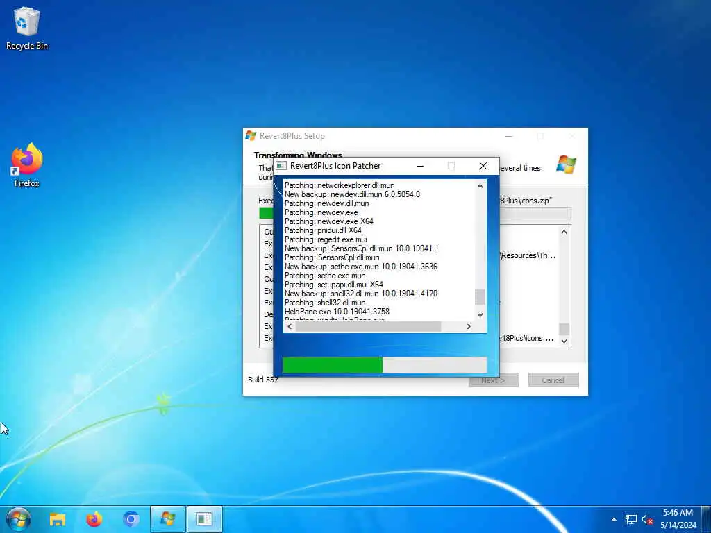711x533 pixels.
Task: Click the Icon Patcher green progress bar
Action: tap(385, 365)
